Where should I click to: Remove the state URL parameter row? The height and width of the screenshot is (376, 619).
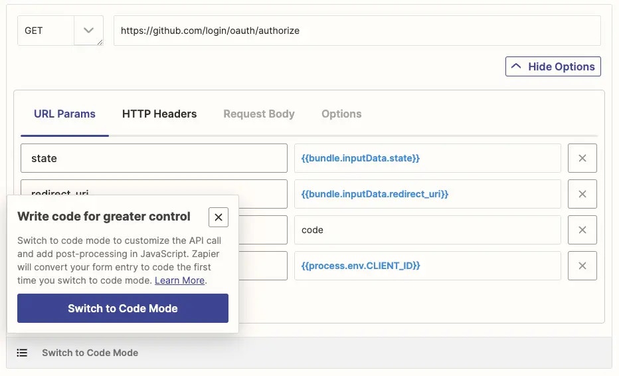point(582,158)
